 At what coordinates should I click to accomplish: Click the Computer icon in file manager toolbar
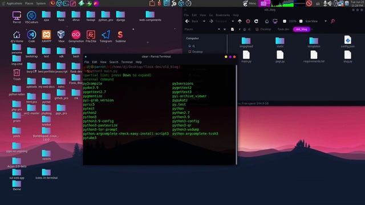[275, 21]
